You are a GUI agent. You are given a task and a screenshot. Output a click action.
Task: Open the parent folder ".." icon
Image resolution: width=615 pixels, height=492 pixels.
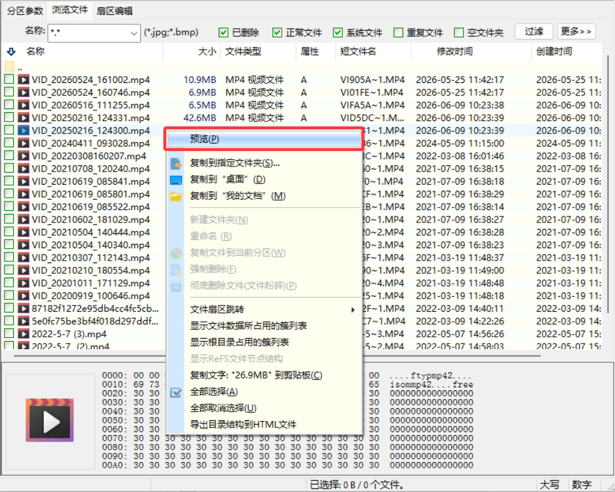coord(9,66)
